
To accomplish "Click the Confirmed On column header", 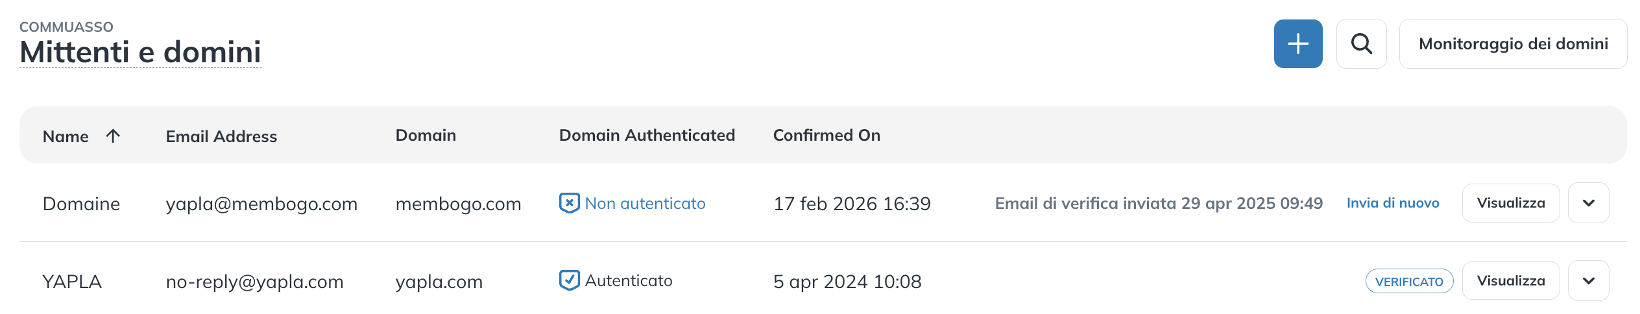I will pyautogui.click(x=826, y=135).
